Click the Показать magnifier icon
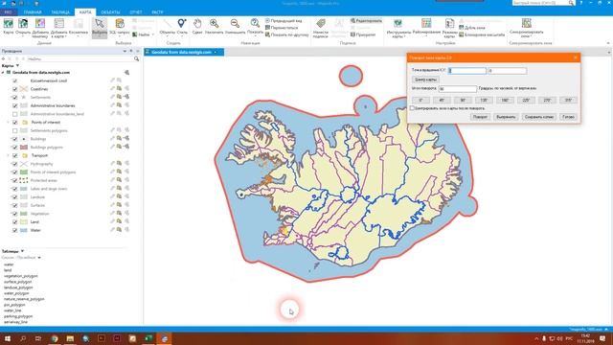 tap(255, 24)
